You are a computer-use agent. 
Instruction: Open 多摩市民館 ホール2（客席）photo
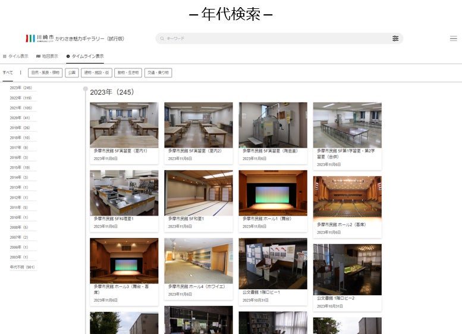pos(347,199)
